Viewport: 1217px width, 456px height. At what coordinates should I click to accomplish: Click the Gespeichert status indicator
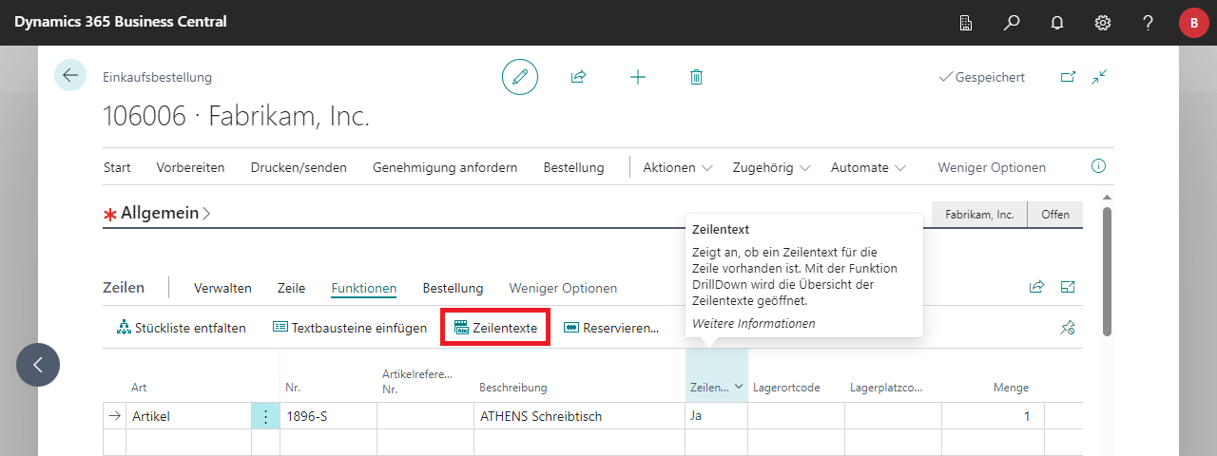tap(982, 77)
